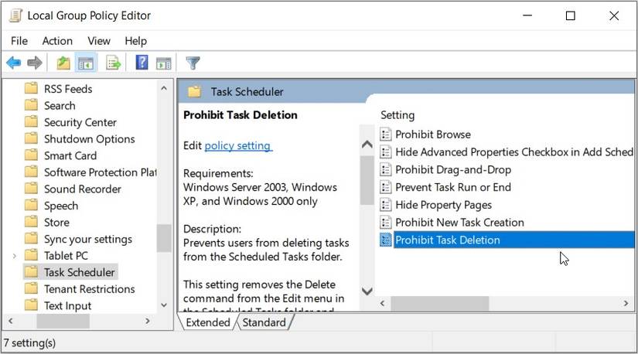Viewport: 638px width, 354px height.
Task: Switch to the Standard tab
Action: [x=264, y=322]
